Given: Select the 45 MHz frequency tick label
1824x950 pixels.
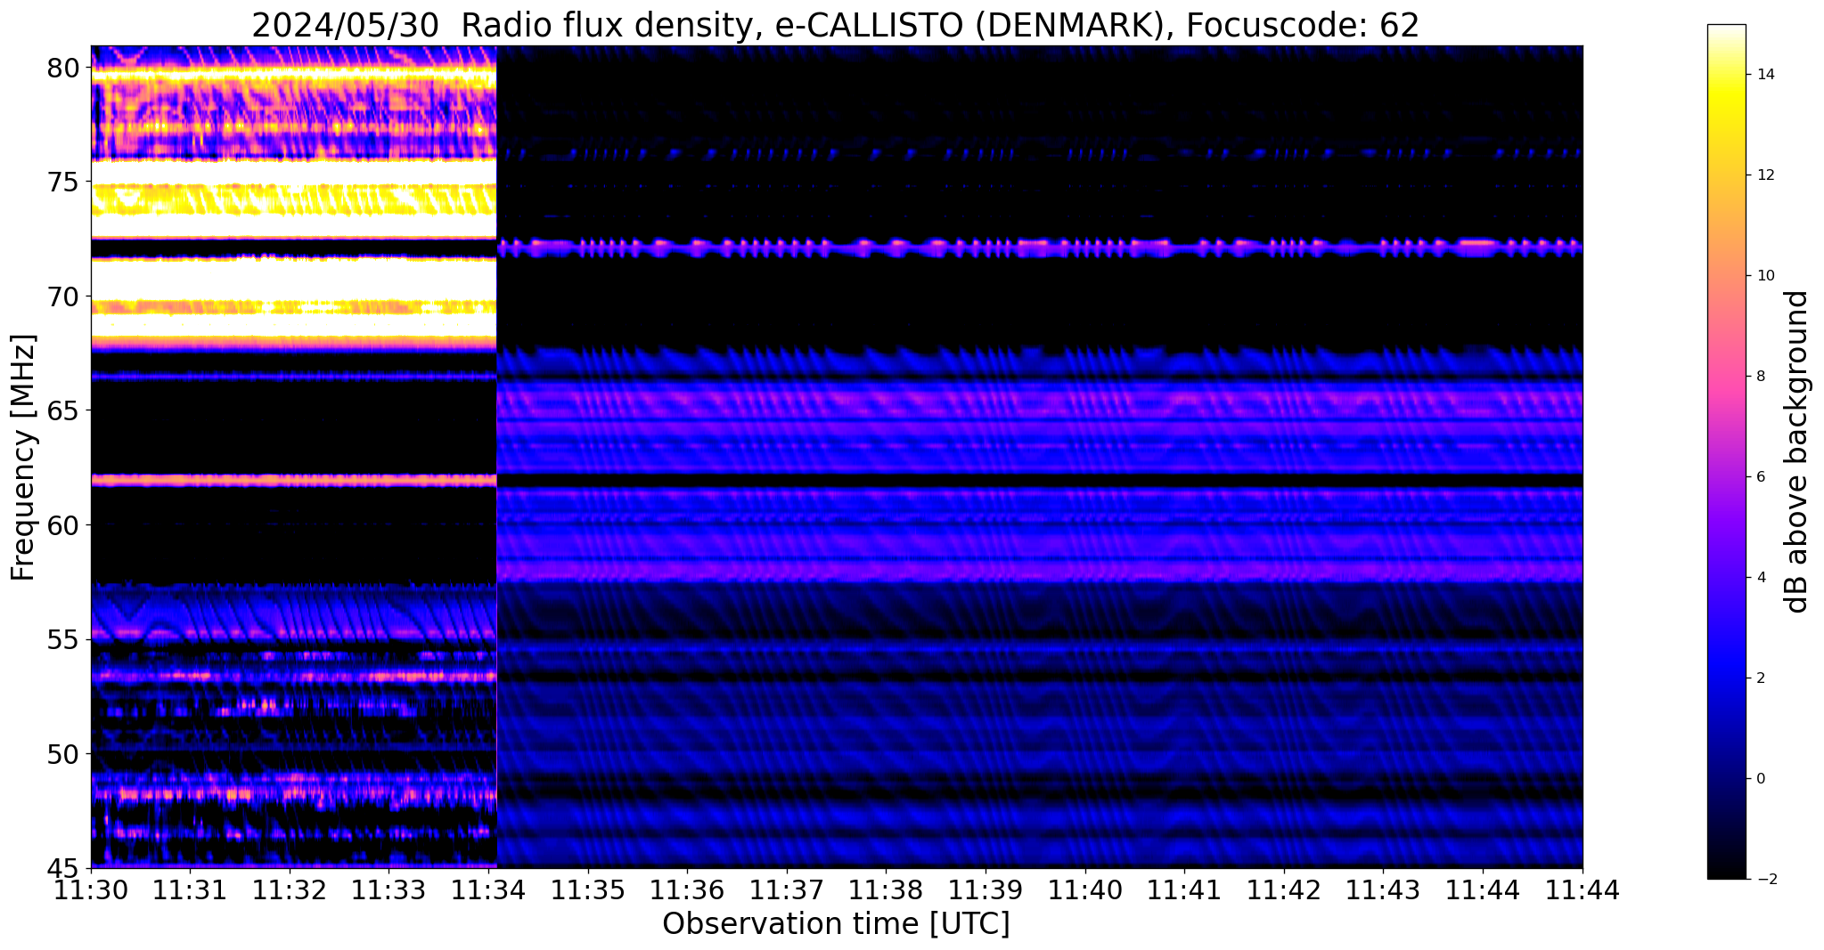Looking at the screenshot, I should click(63, 869).
